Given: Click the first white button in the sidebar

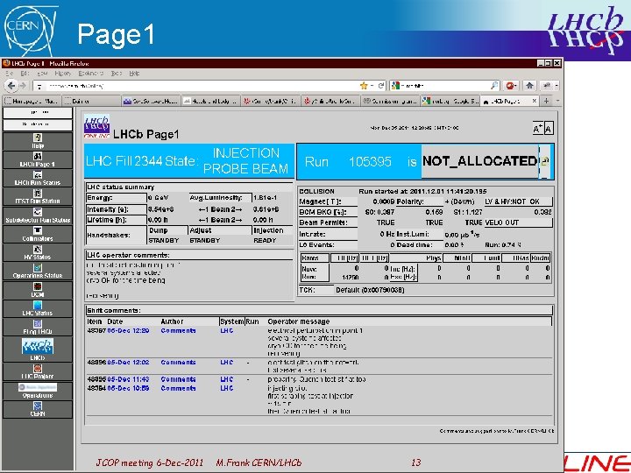Looking at the screenshot, I should [38, 113].
